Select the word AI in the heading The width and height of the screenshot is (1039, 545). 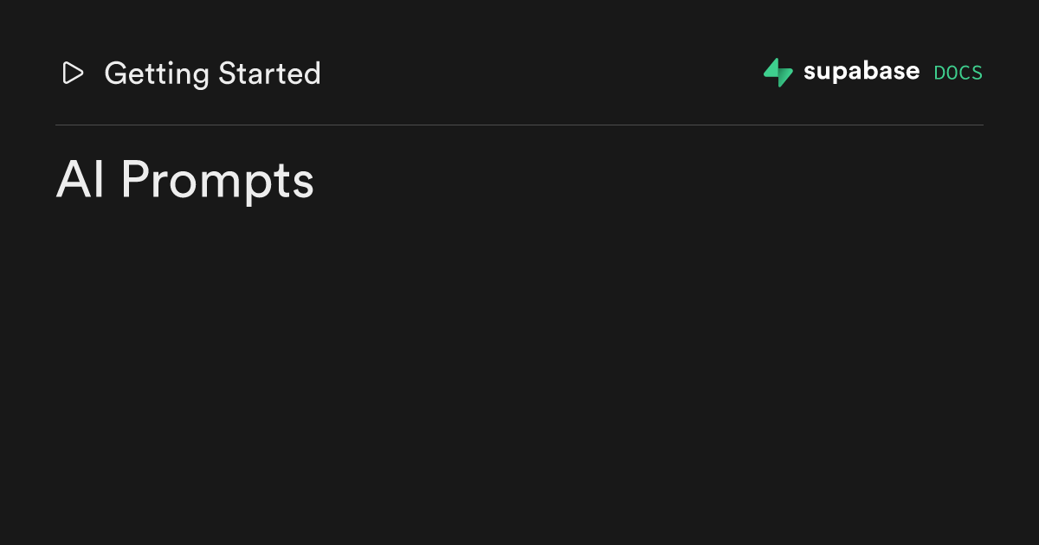point(81,180)
